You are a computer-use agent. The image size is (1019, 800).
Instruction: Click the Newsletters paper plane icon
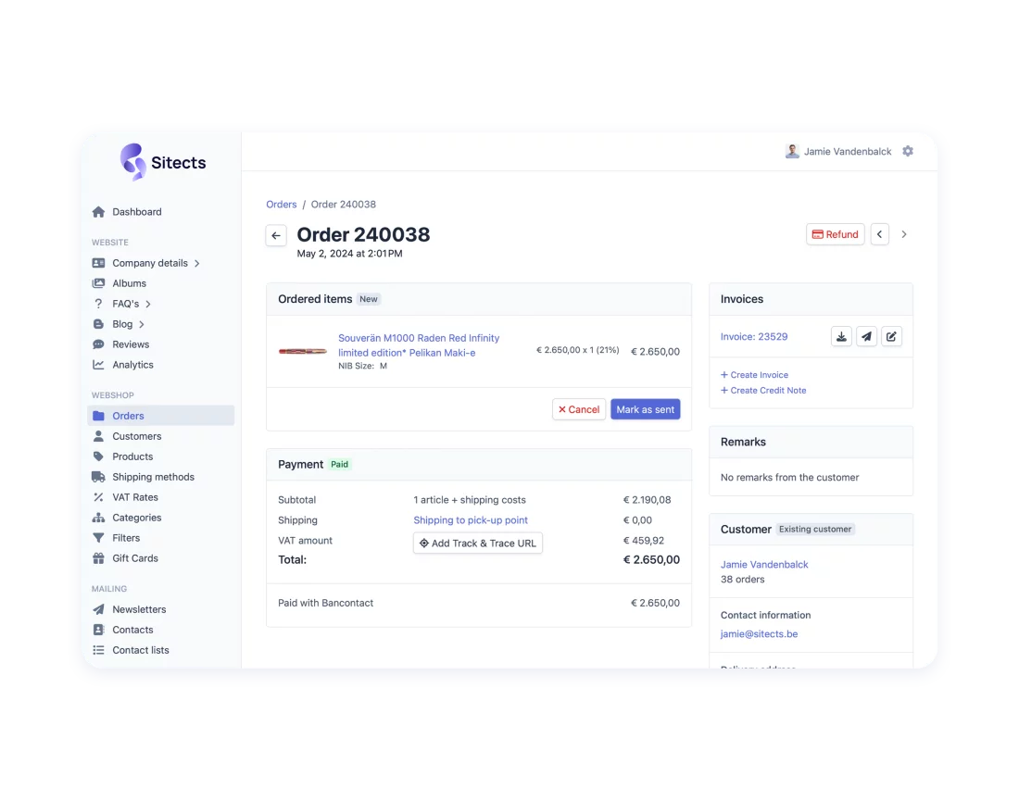tap(98, 609)
